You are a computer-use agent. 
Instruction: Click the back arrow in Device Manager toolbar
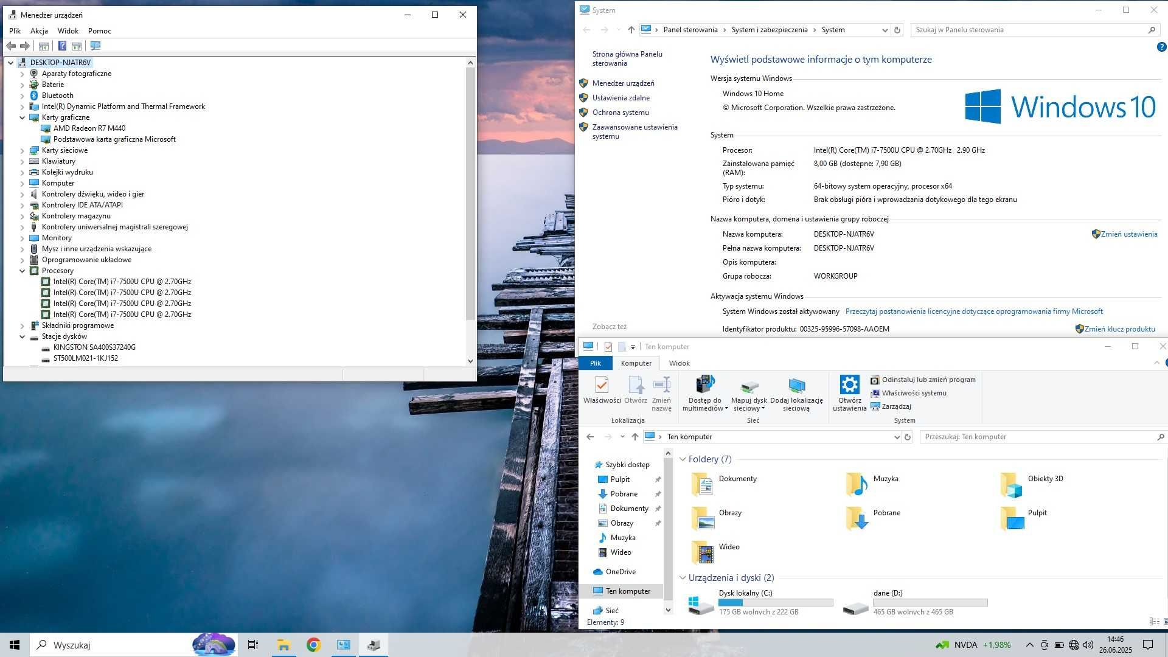tap(11, 46)
